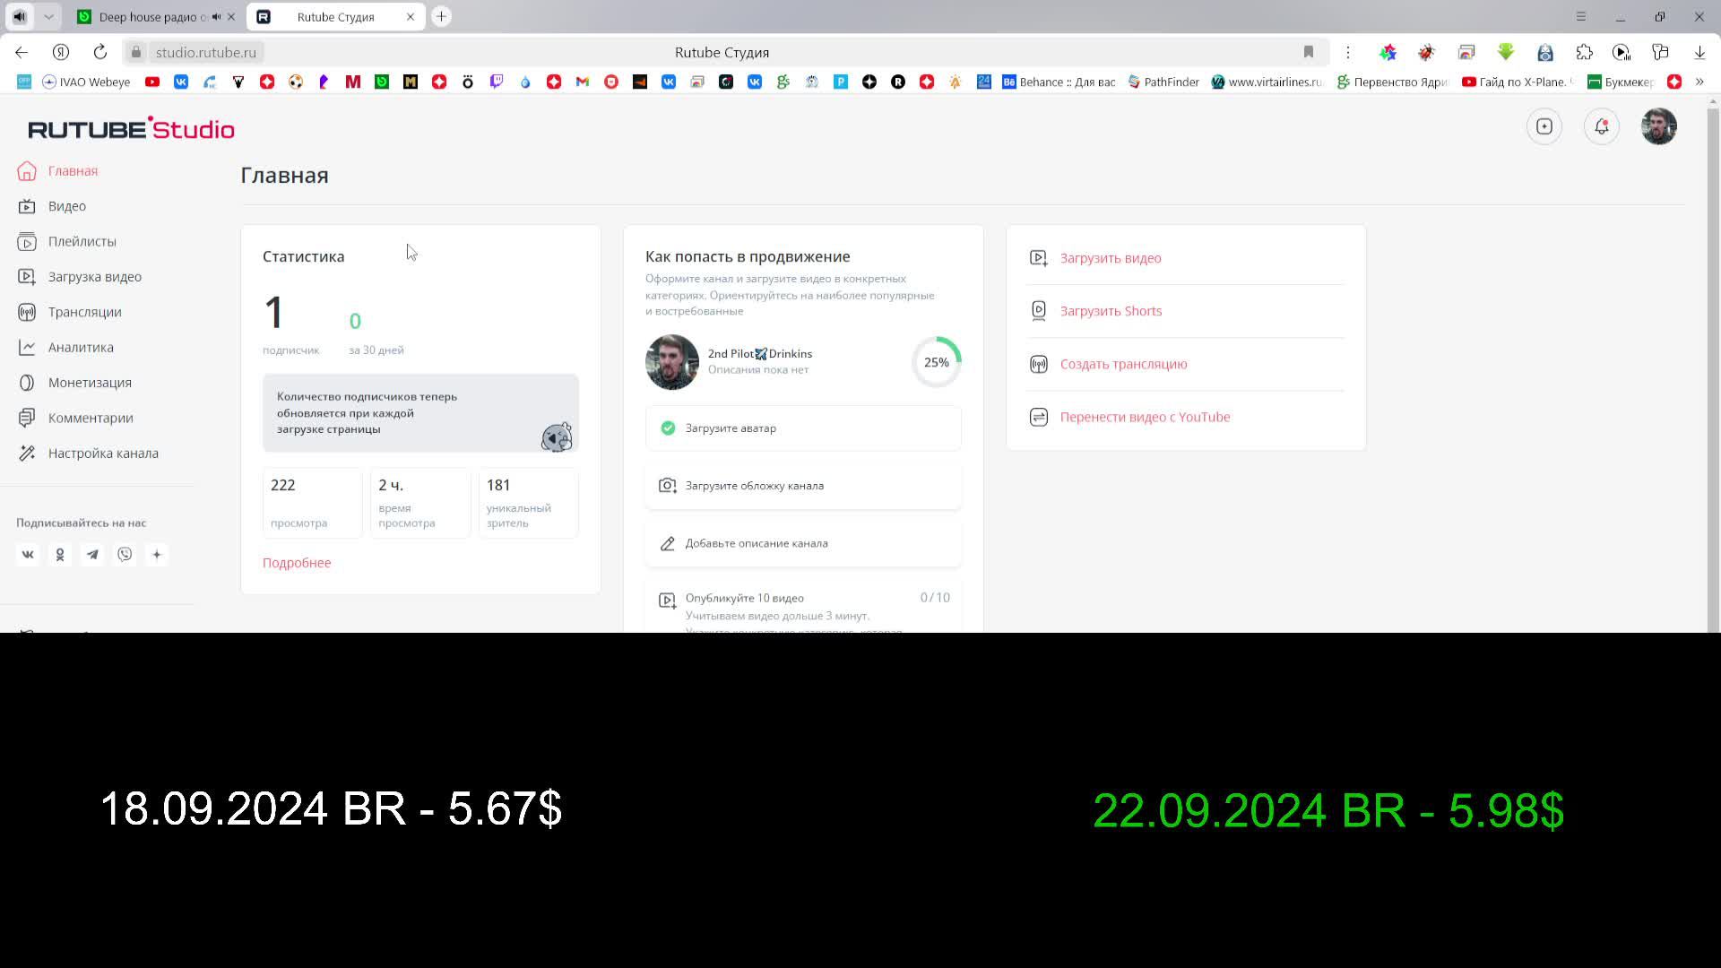
Task: Open Гайд по X-Plane bookmark
Action: click(1517, 82)
